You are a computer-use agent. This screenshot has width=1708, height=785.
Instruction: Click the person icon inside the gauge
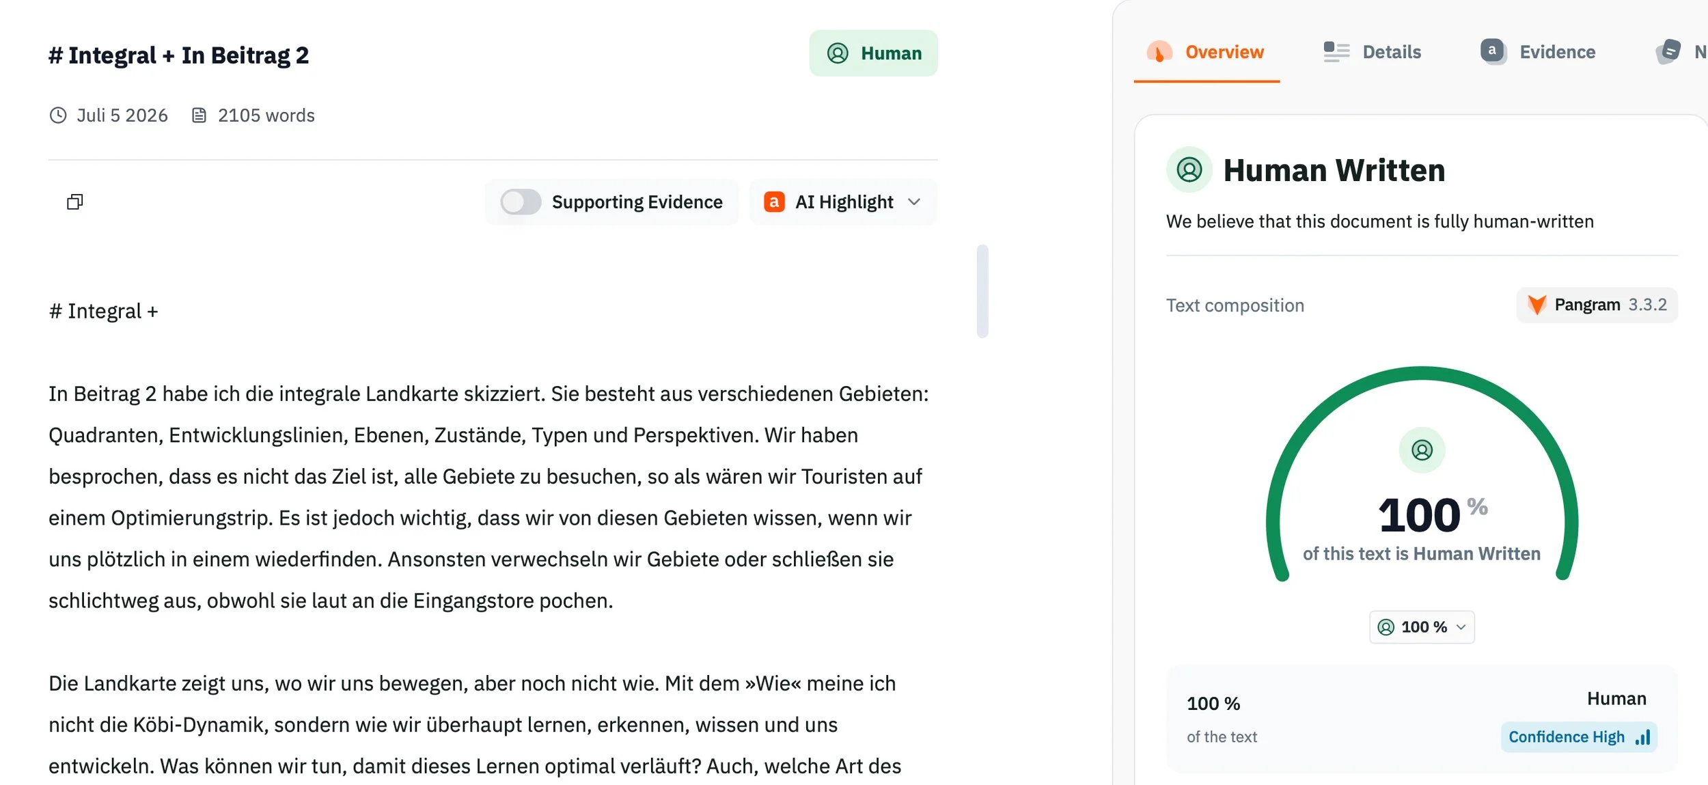1422,450
